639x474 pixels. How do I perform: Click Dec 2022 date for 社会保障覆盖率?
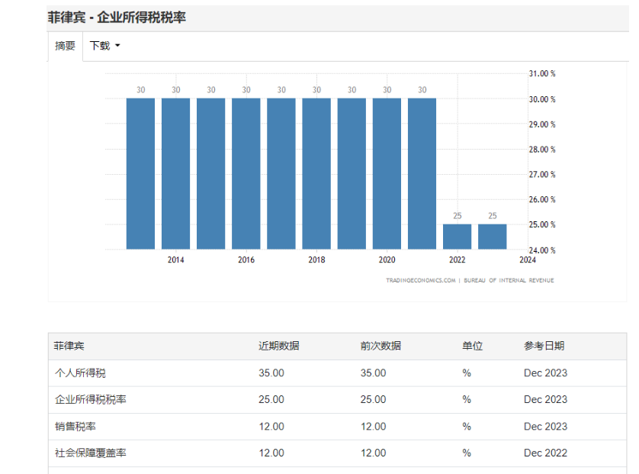coord(545,453)
